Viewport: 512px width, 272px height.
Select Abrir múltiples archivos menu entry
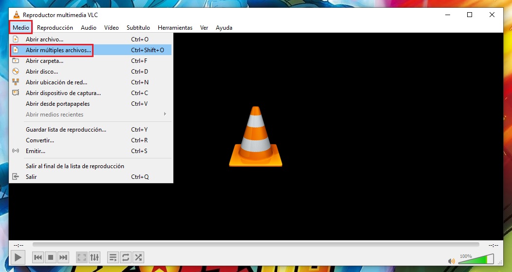point(58,50)
